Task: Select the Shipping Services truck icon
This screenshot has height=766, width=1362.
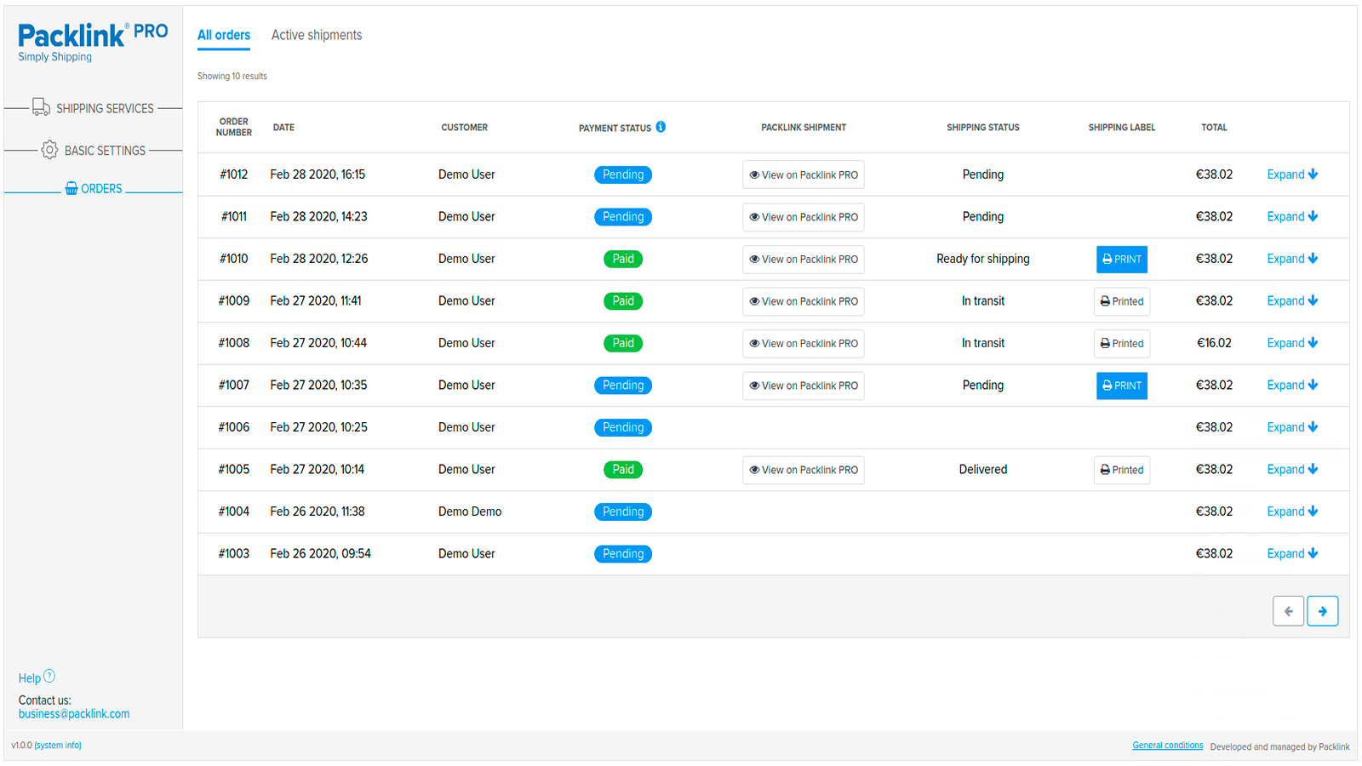Action: pos(41,106)
